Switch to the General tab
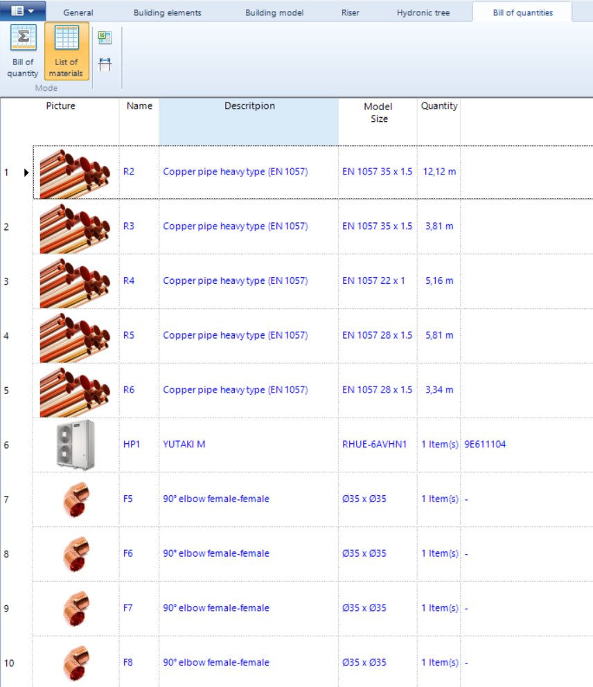 78,12
